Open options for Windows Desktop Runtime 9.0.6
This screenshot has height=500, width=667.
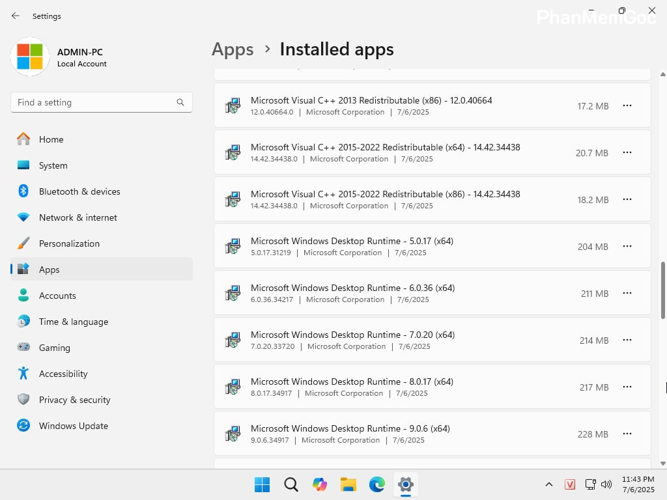coord(627,434)
